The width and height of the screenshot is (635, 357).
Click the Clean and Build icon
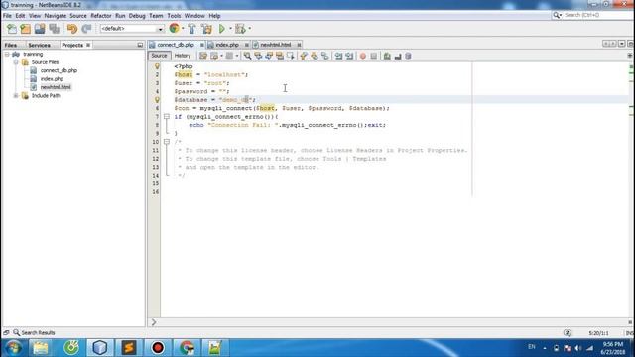pyautogui.click(x=207, y=29)
